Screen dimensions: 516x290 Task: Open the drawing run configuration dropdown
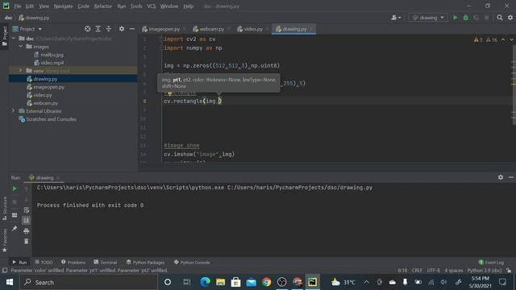428,18
